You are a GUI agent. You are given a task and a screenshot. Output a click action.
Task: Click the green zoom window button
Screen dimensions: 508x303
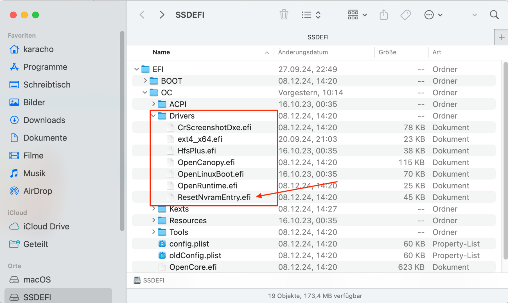[35, 15]
